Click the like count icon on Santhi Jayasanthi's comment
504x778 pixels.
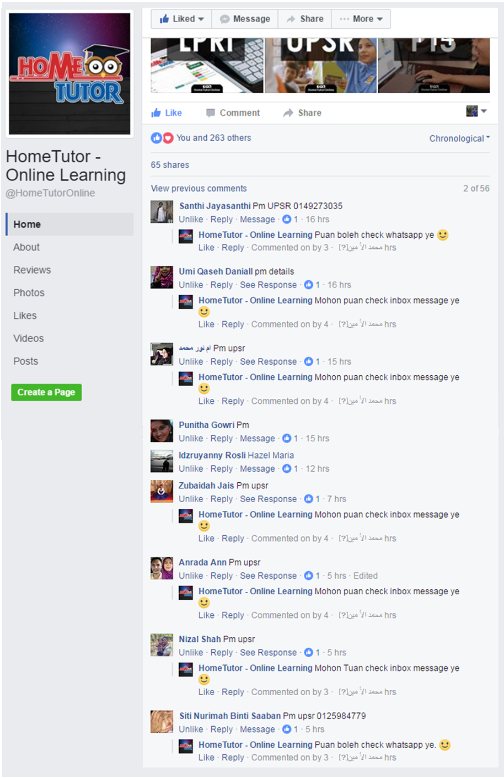coord(287,219)
